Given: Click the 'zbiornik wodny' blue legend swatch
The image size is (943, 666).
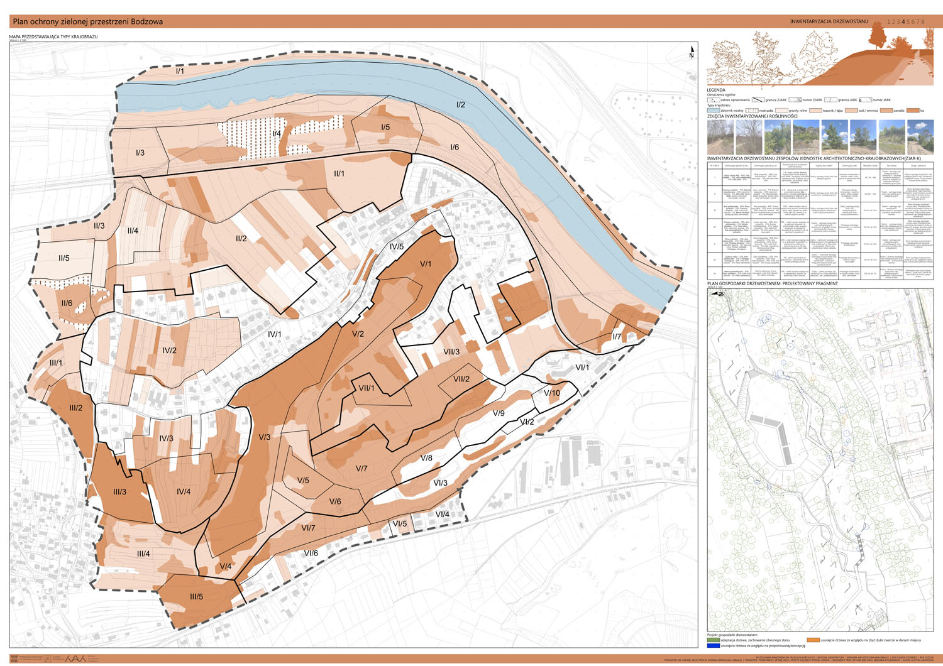Looking at the screenshot, I should click(713, 111).
